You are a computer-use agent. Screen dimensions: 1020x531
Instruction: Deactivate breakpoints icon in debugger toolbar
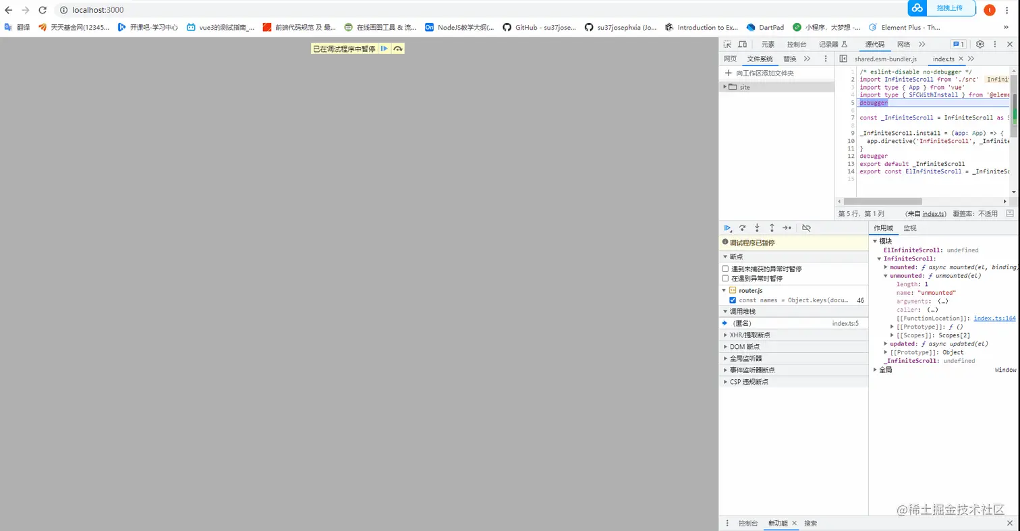point(806,228)
